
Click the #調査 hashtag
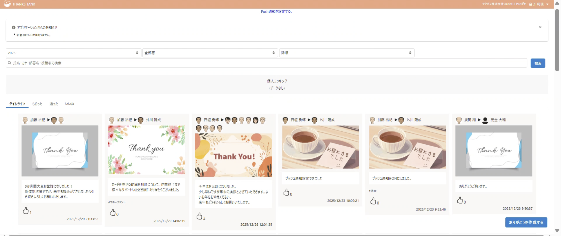(x=373, y=191)
